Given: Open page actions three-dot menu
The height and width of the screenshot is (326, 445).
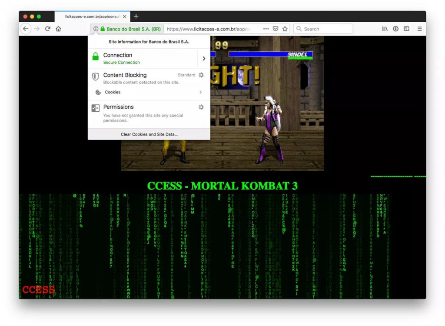Looking at the screenshot, I should pyautogui.click(x=266, y=29).
